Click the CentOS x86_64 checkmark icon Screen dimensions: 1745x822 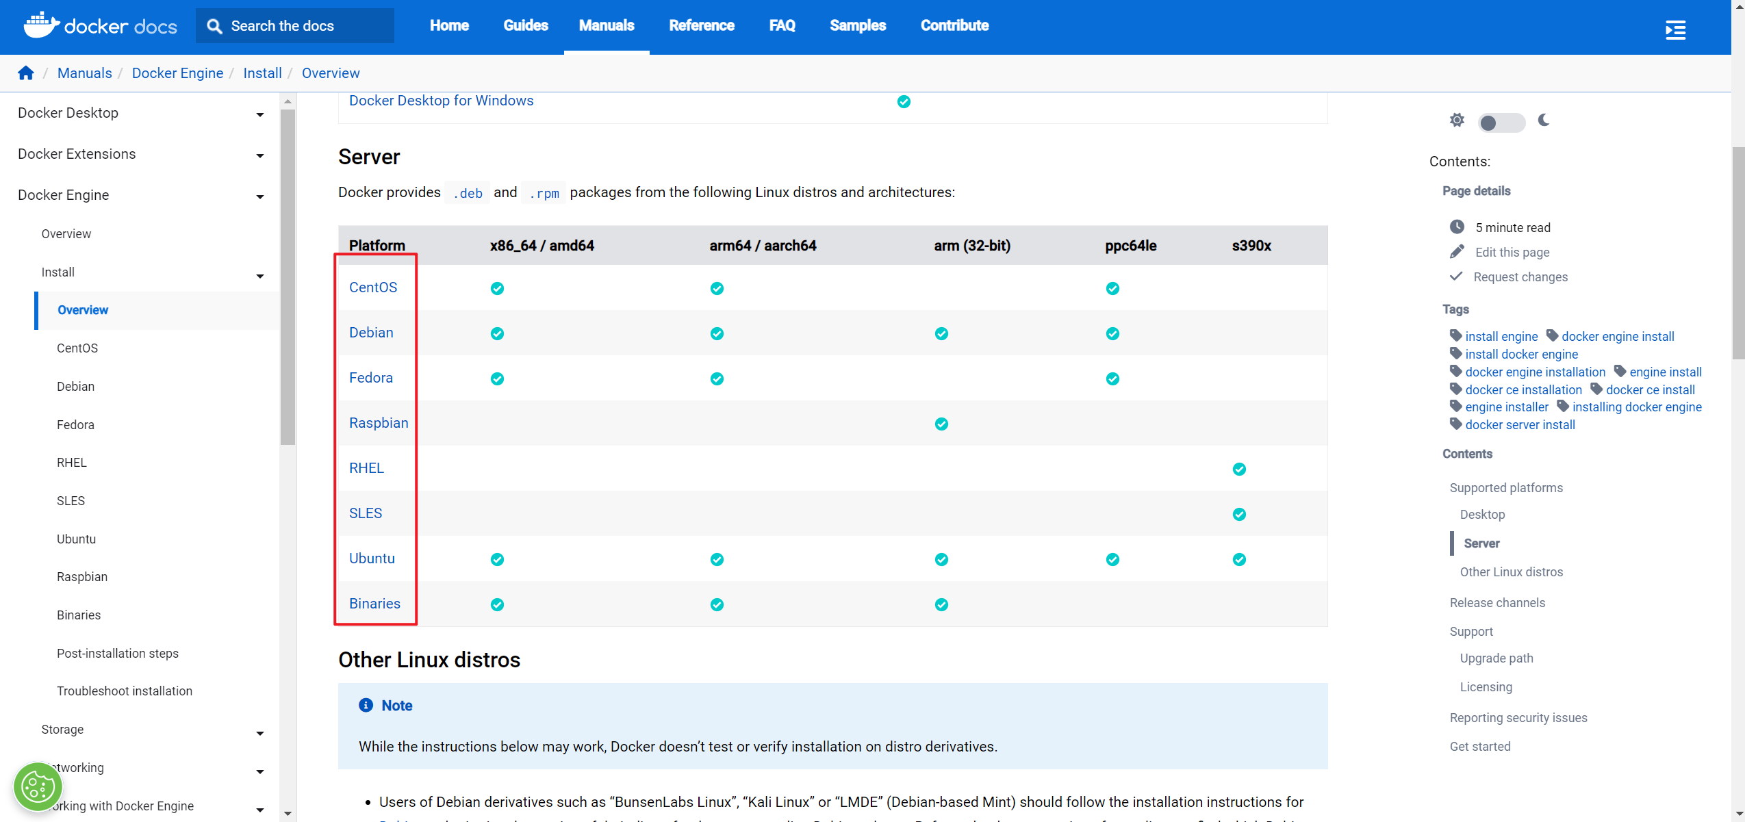(x=497, y=288)
